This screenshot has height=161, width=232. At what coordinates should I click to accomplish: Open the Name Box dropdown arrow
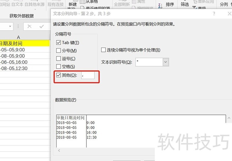click(x=10, y=26)
